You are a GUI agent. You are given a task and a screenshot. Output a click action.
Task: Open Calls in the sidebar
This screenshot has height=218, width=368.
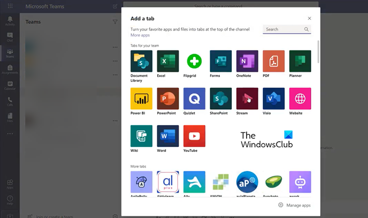click(10, 101)
